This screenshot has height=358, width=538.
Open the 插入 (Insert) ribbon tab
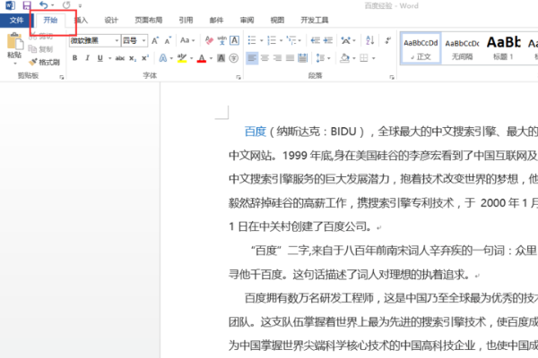(81, 19)
